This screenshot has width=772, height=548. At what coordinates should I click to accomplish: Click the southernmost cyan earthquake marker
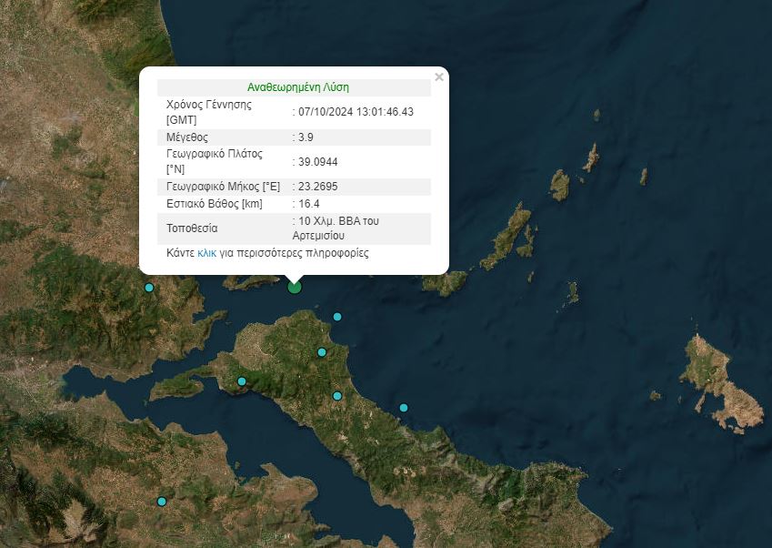click(162, 502)
